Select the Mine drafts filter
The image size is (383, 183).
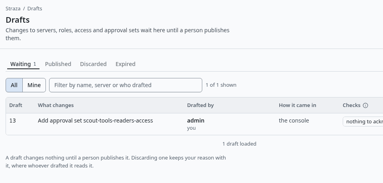pos(34,85)
